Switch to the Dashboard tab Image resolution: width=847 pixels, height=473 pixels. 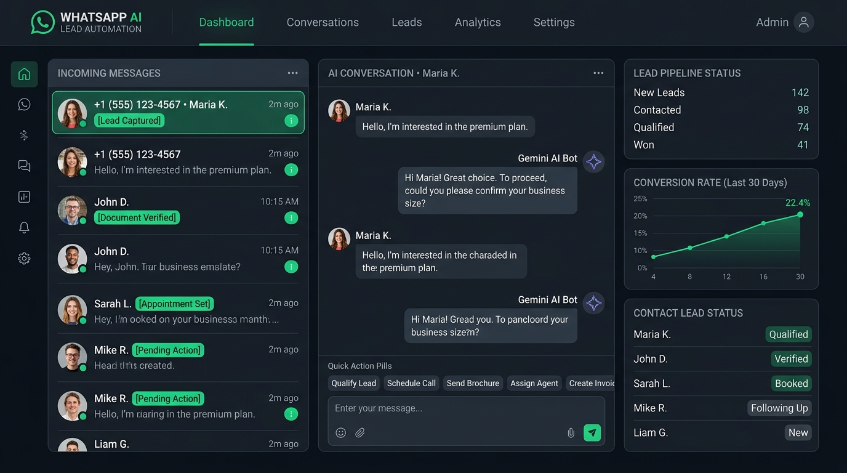pyautogui.click(x=227, y=22)
